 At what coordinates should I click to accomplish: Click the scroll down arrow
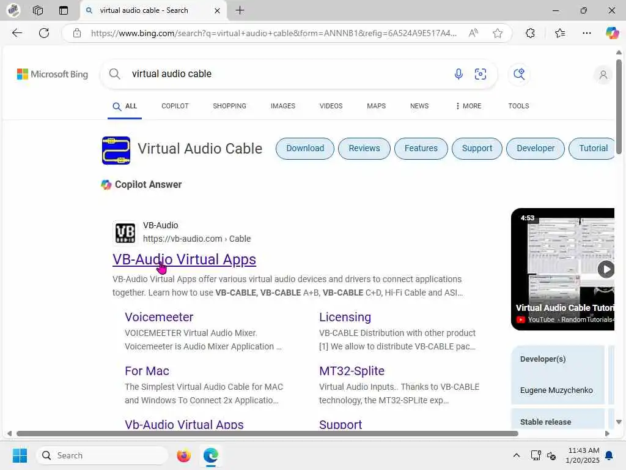[x=619, y=422]
